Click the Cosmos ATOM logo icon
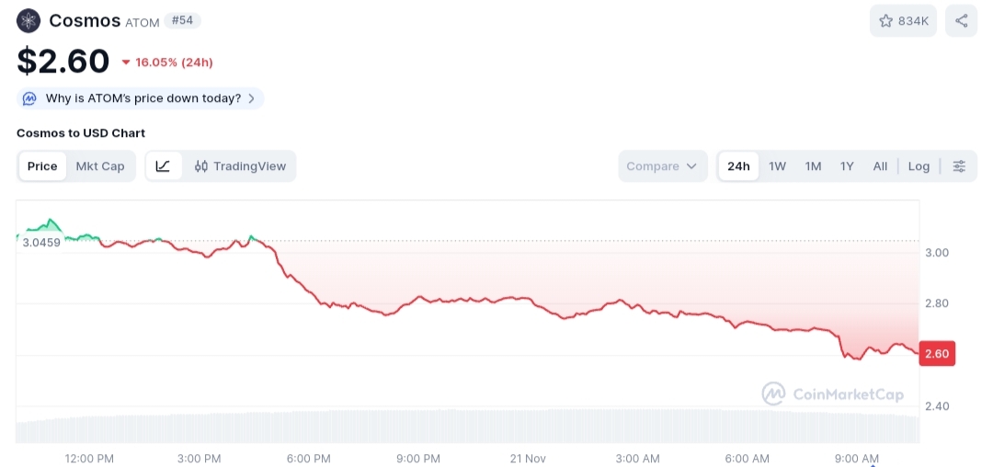The width and height of the screenshot is (993, 467). pyautogui.click(x=29, y=21)
